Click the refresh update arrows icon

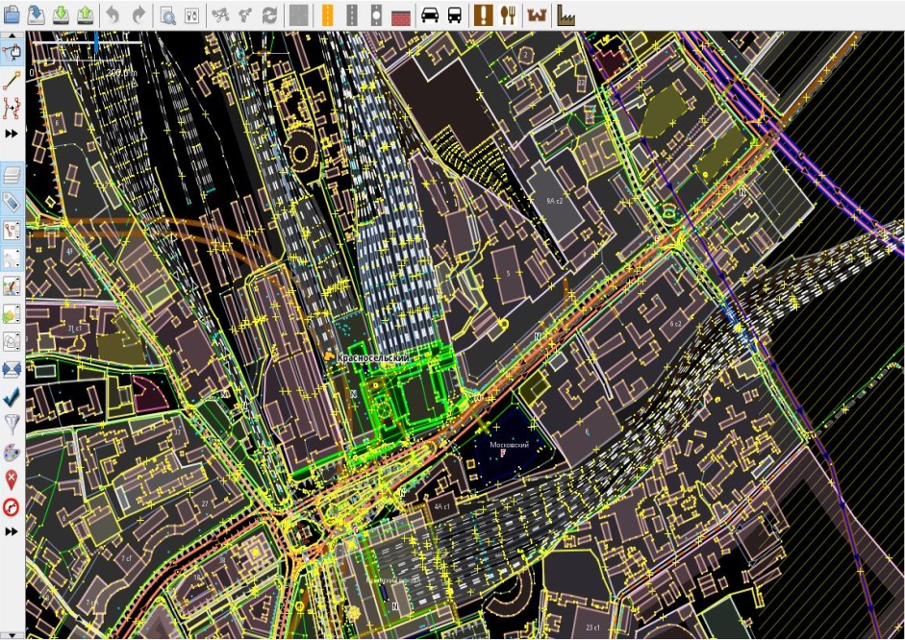click(269, 15)
